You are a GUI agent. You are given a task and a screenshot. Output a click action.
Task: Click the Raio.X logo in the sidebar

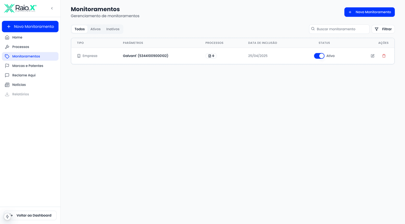pos(20,8)
